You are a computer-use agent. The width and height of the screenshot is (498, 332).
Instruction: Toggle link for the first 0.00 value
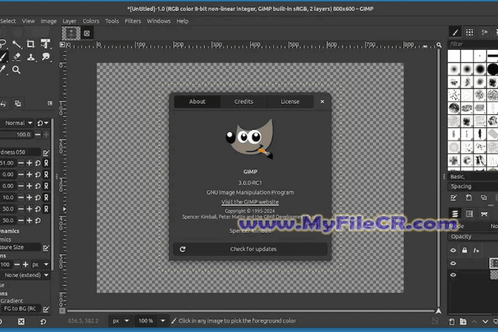46,174
